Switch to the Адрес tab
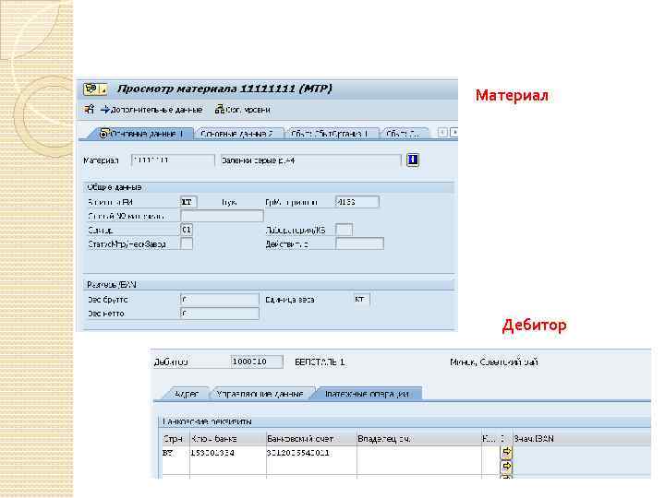665x498 pixels. point(187,394)
